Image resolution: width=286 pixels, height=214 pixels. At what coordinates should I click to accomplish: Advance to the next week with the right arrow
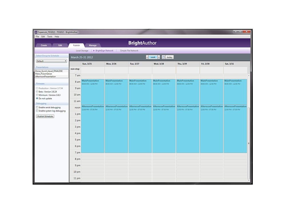(159, 57)
